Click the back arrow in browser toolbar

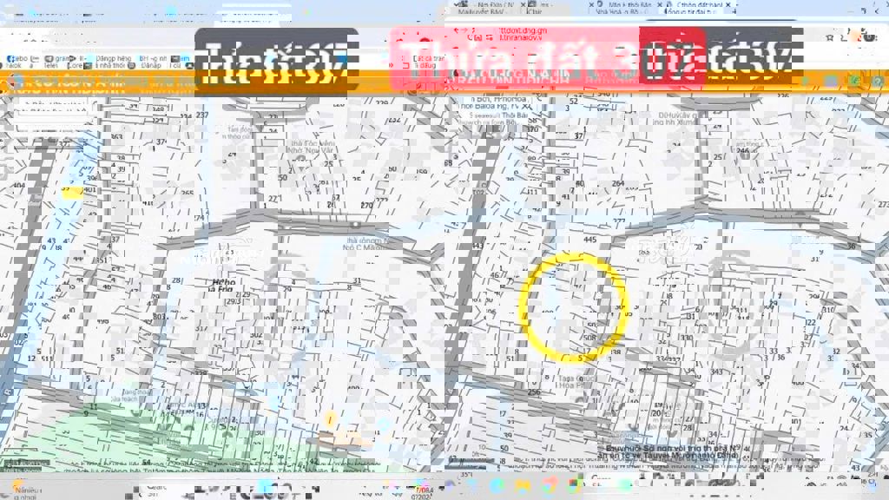[12, 36]
